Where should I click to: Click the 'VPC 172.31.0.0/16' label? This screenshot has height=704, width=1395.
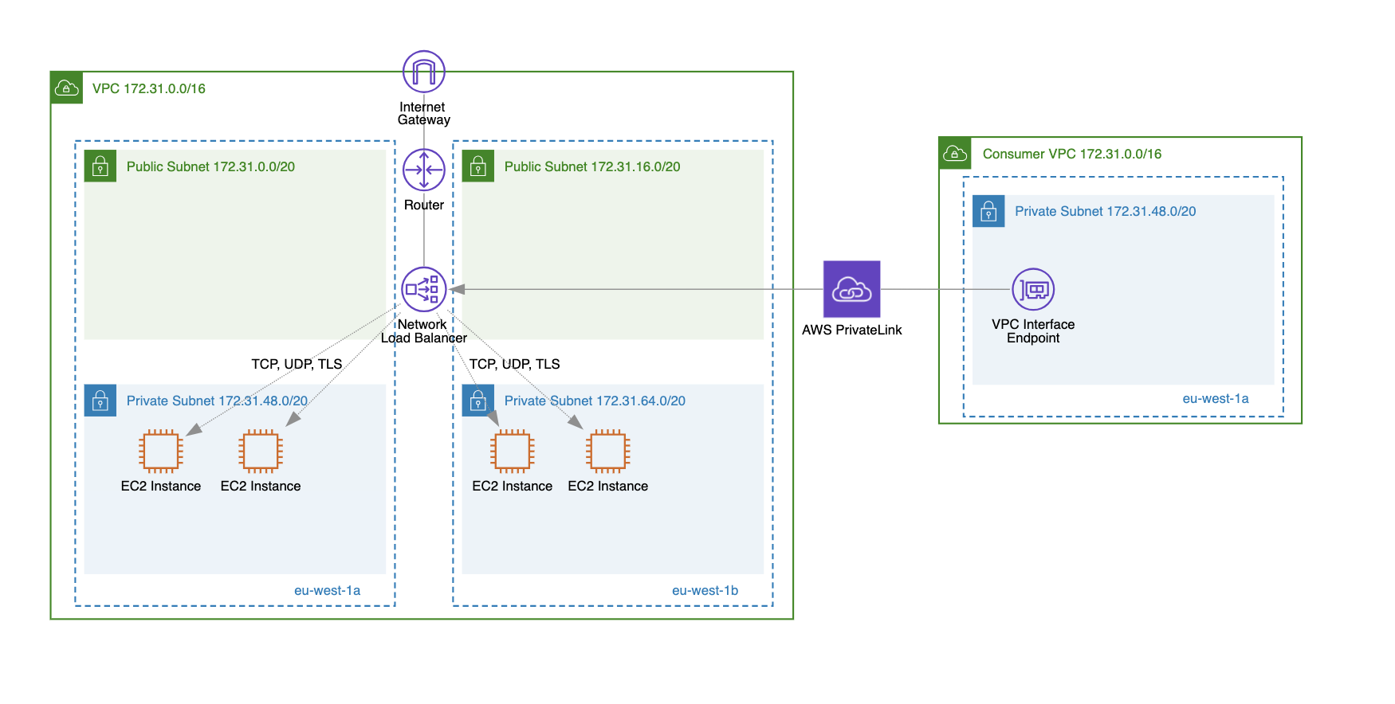[x=149, y=88]
